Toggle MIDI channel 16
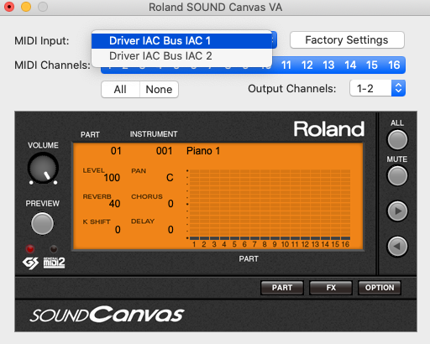The image size is (430, 344). click(394, 65)
